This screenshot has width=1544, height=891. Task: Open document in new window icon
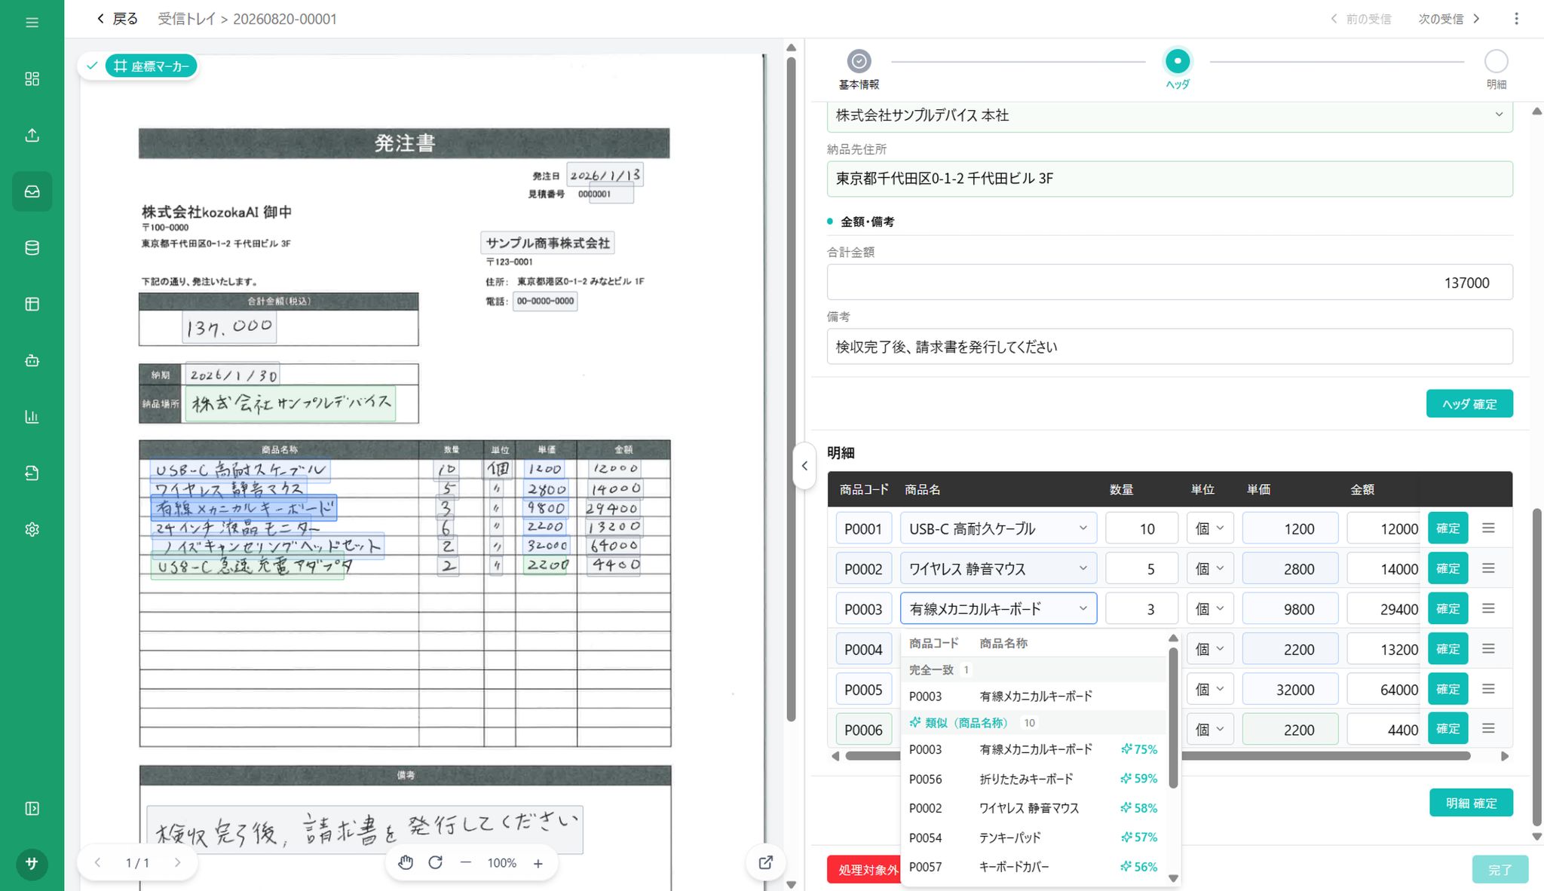tap(765, 862)
